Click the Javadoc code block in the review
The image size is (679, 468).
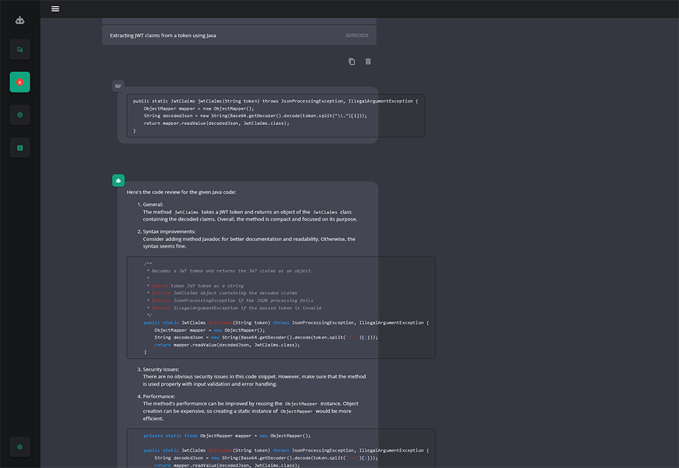(281, 307)
